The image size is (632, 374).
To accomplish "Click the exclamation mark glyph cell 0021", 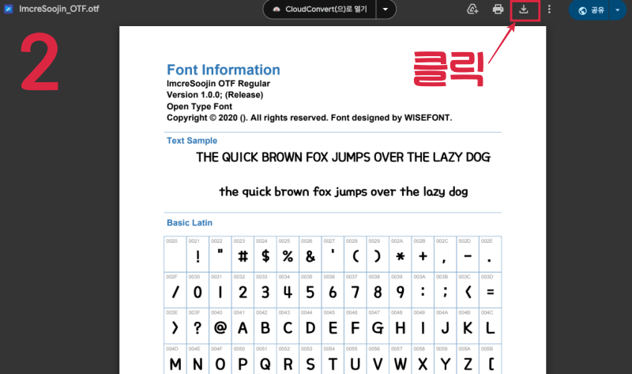I will [x=197, y=254].
